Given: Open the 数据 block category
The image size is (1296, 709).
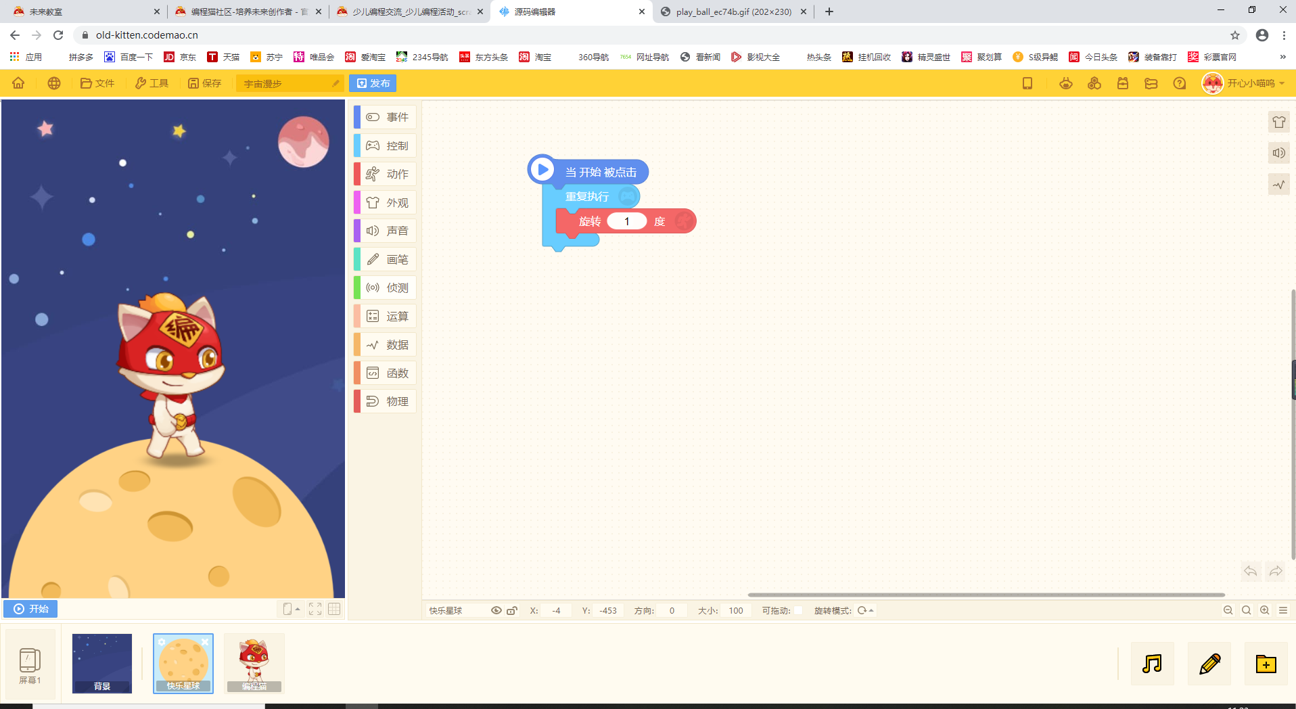Looking at the screenshot, I should 386,344.
